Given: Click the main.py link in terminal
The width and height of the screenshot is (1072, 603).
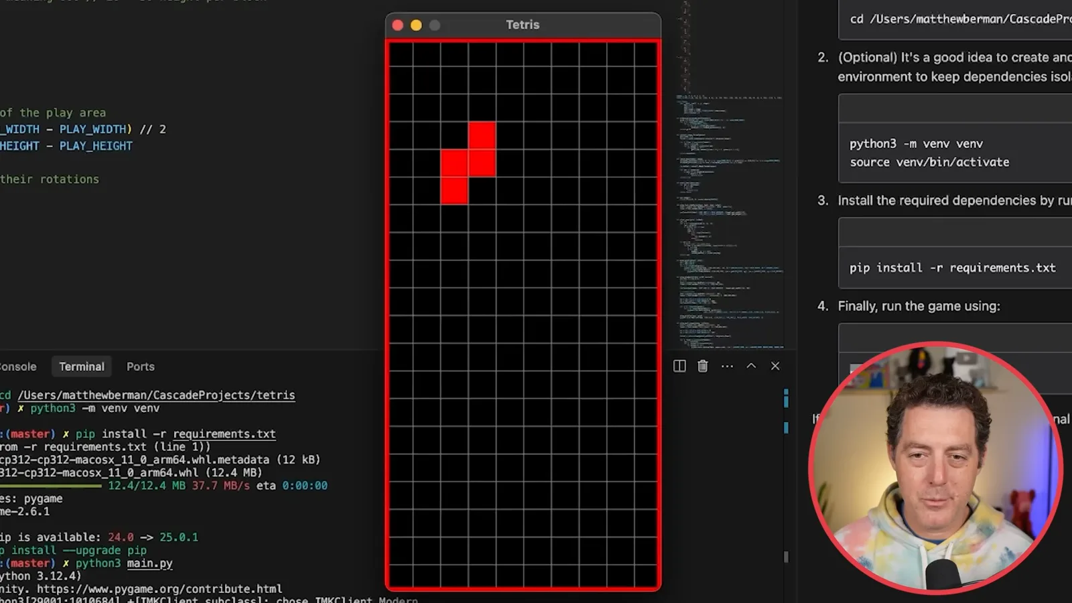Looking at the screenshot, I should click(x=150, y=563).
